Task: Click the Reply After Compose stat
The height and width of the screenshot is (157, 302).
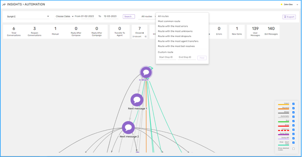Action: (76, 32)
